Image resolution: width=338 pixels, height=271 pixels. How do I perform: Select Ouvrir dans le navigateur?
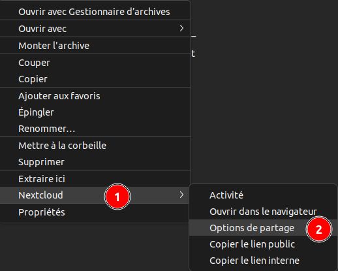point(263,212)
